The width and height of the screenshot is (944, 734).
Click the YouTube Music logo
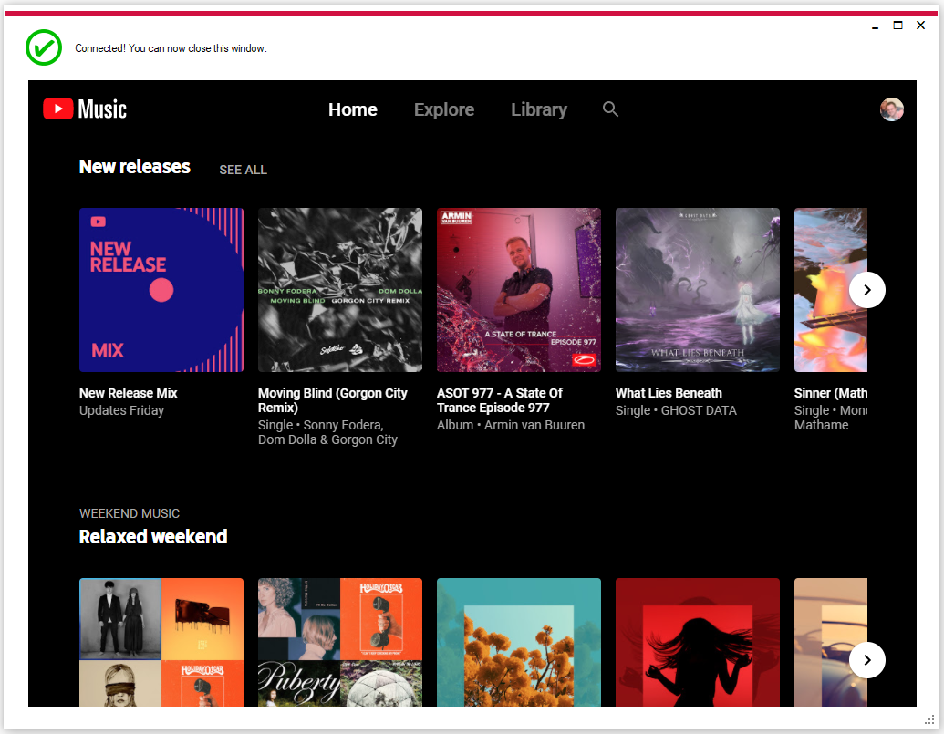coord(85,109)
